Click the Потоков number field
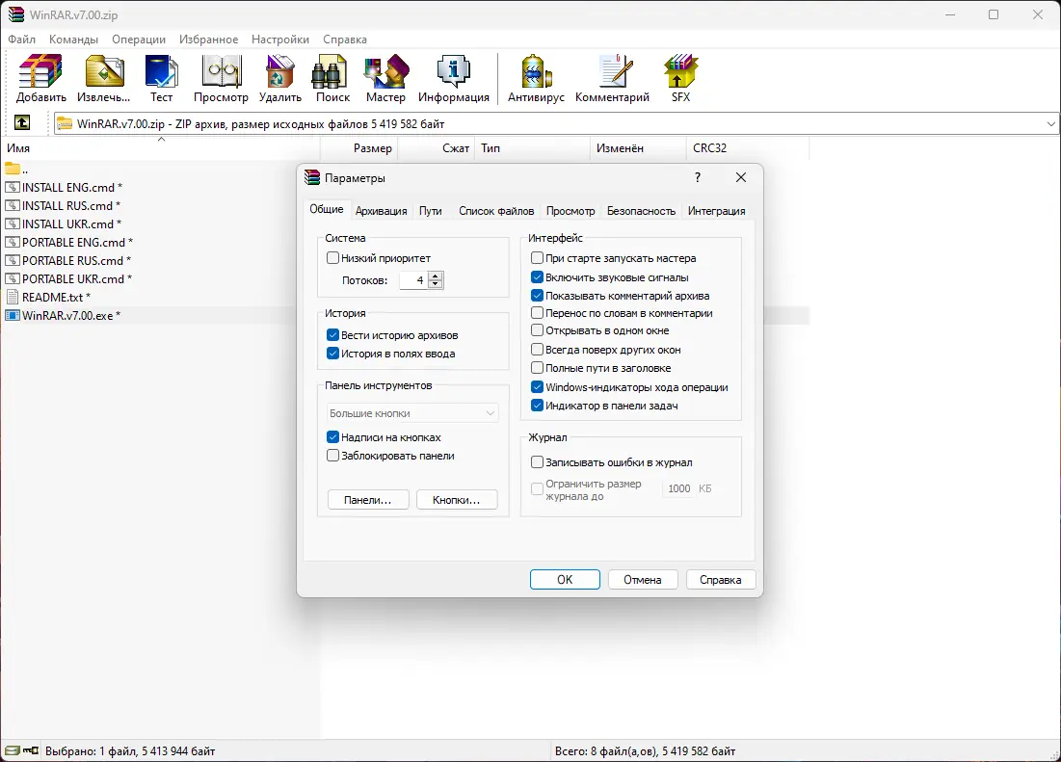 click(x=413, y=280)
